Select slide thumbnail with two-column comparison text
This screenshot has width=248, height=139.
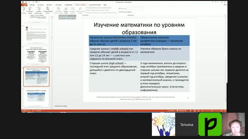click(36, 56)
